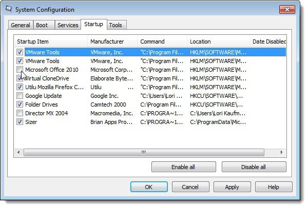308x208 pixels.
Task: Sort by Startup Item column header
Action: tap(51, 41)
